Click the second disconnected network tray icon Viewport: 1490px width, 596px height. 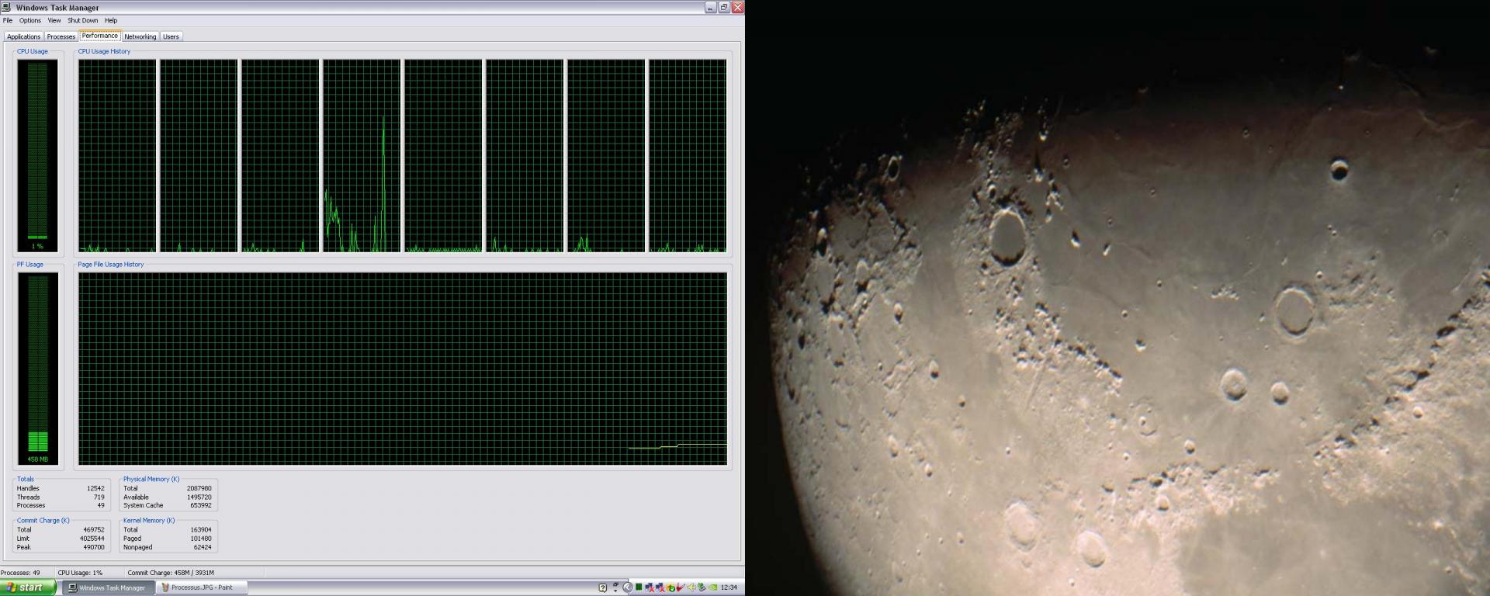660,587
